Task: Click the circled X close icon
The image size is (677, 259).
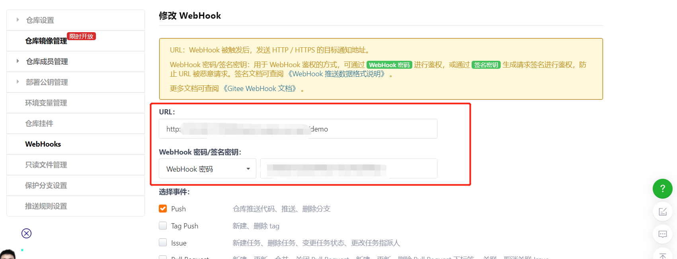Action: (26, 233)
